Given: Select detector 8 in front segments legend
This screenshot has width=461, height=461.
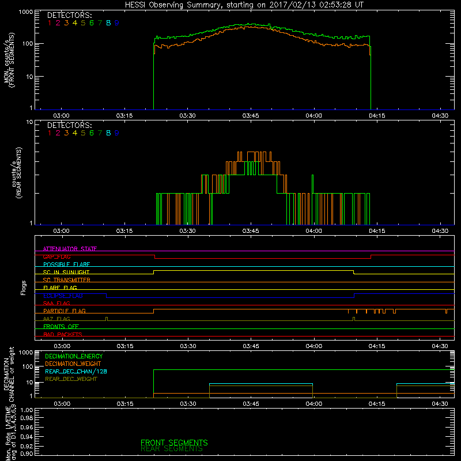Looking at the screenshot, I should [x=108, y=23].
